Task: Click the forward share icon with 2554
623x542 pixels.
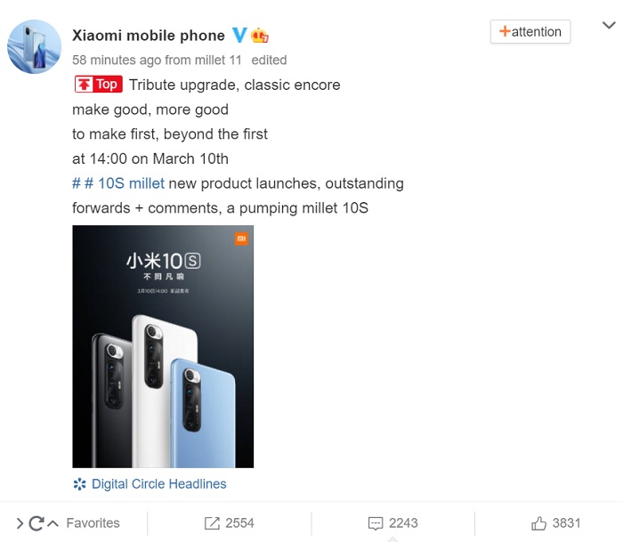Action: [x=212, y=523]
